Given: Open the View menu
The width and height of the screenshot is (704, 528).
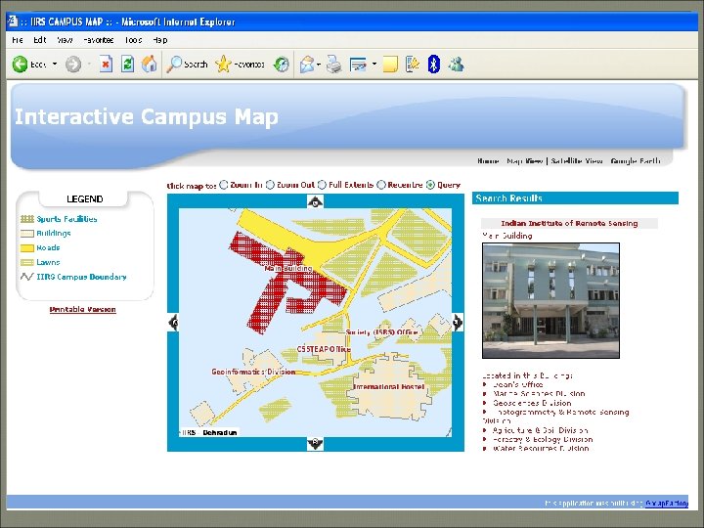Looking at the screenshot, I should coord(65,40).
